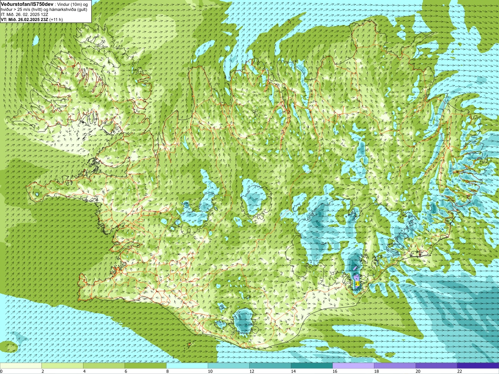Click the yellow "27" max gust label
This screenshot has width=499, height=374.
tap(357, 284)
